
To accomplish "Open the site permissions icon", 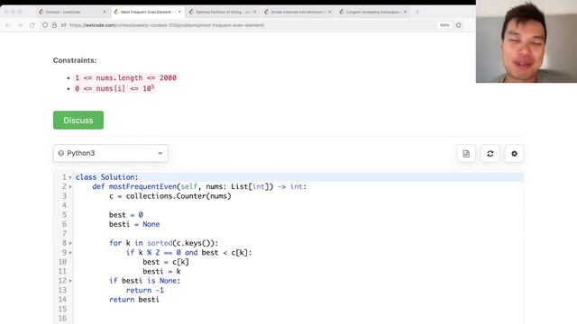I will coord(64,25).
